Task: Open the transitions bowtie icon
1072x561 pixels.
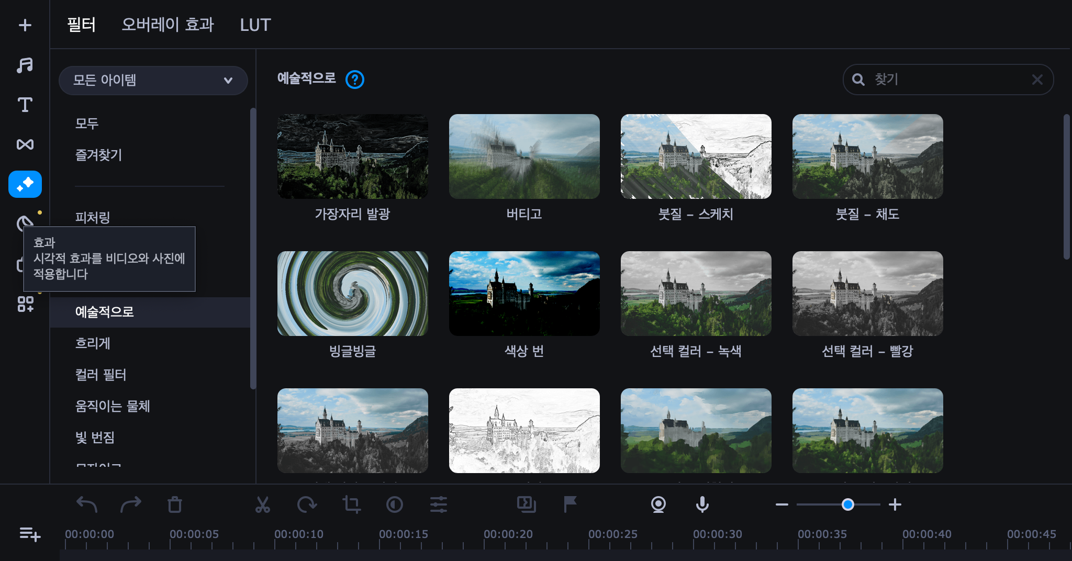Action: click(25, 144)
